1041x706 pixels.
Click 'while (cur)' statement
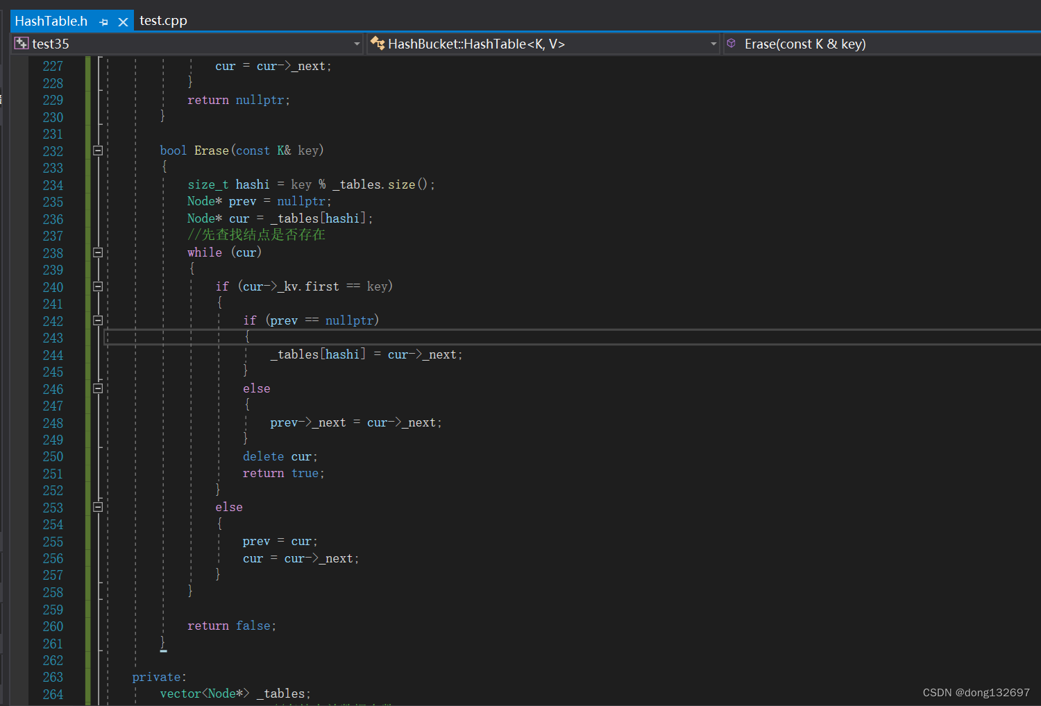pyautogui.click(x=225, y=252)
